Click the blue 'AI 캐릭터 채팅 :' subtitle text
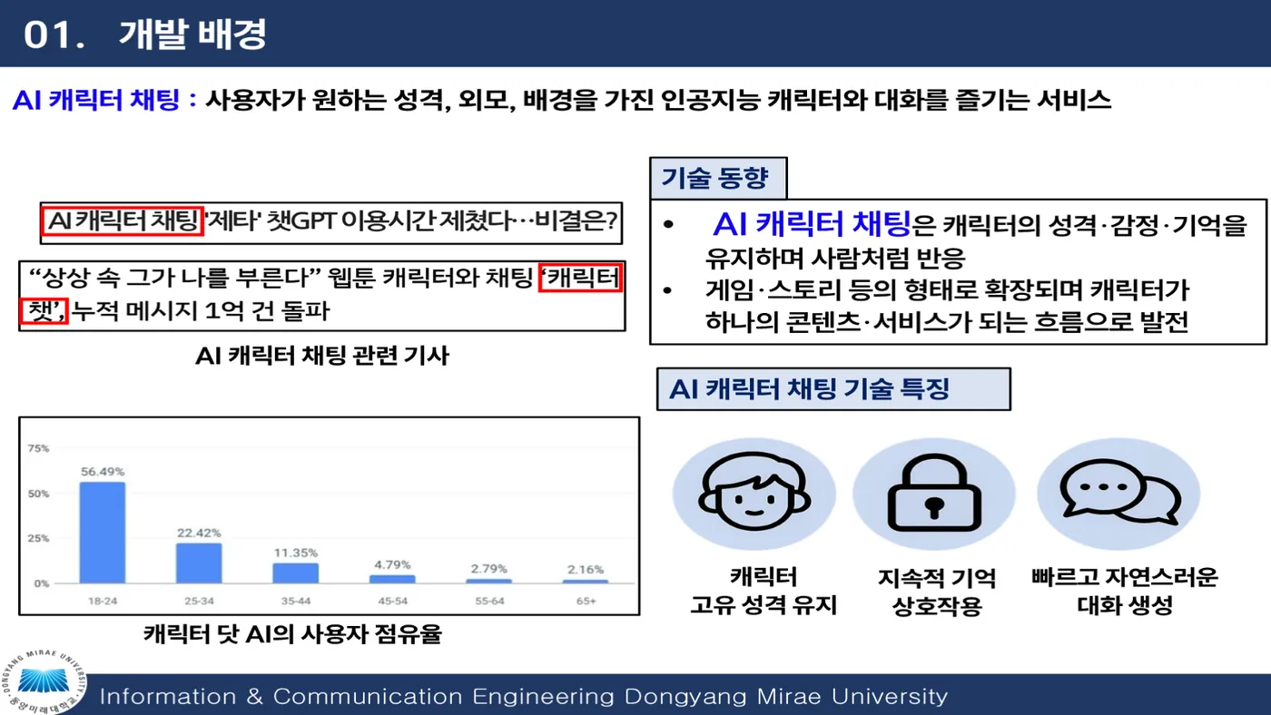Screen dimensions: 1271x715 pos(104,100)
